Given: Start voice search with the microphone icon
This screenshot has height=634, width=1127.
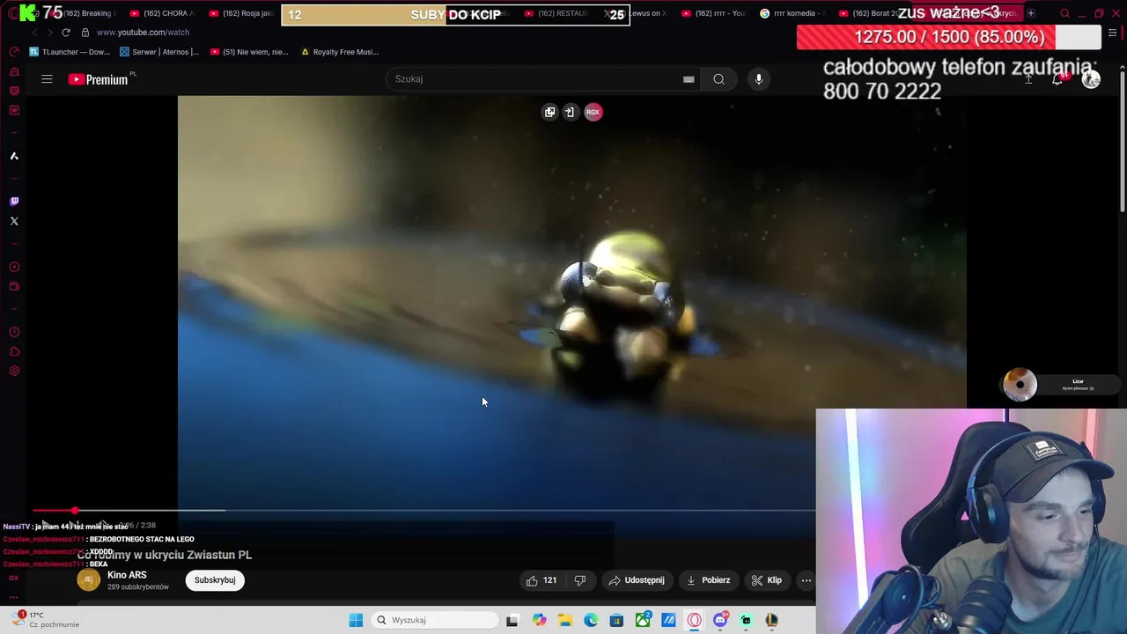Looking at the screenshot, I should tap(759, 79).
